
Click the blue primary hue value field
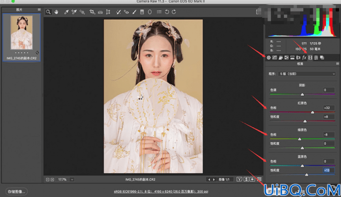[x=329, y=161]
